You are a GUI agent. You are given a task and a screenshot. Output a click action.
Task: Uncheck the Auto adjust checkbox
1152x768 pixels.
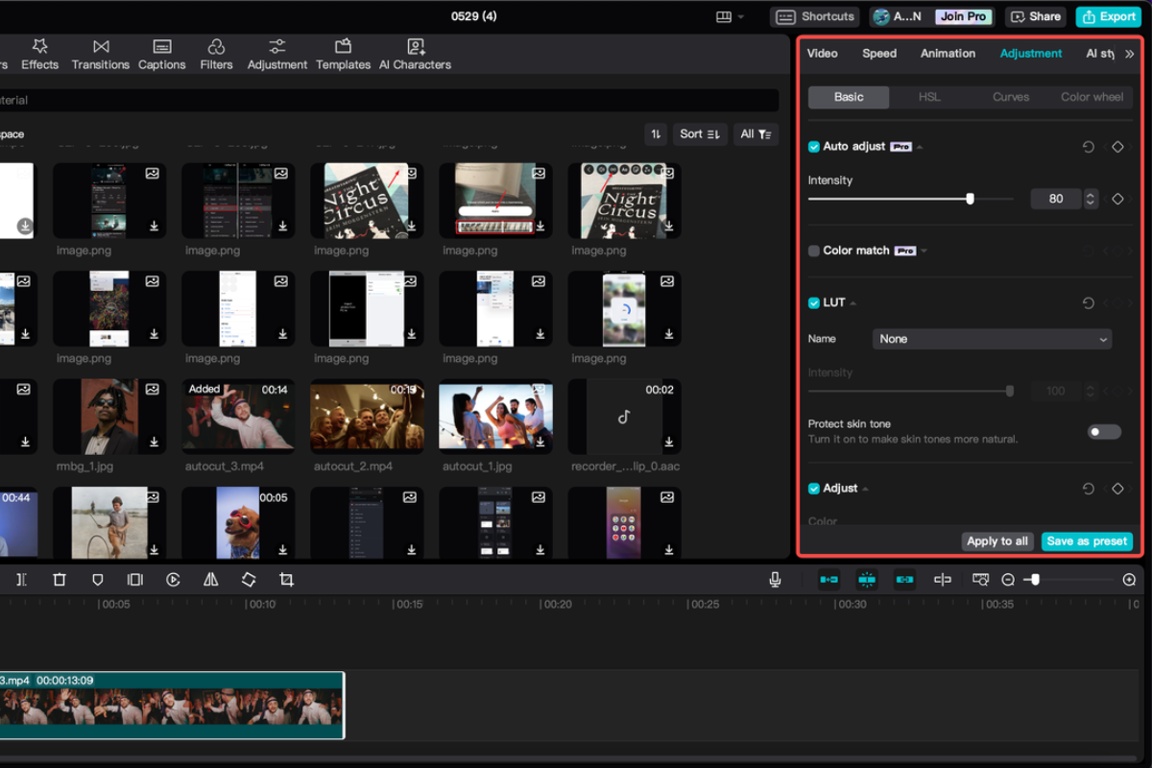(814, 147)
